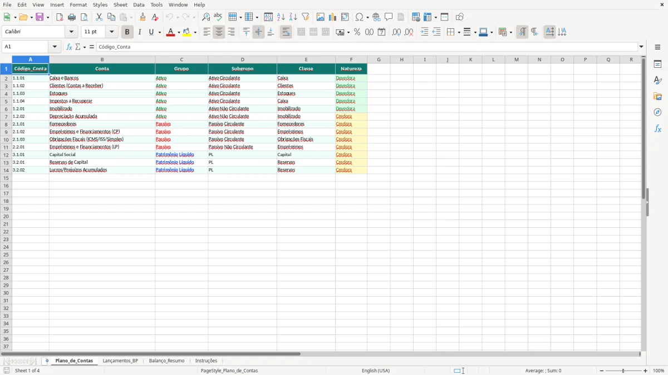
Task: Enable wrap text for the selection
Action: (x=286, y=32)
